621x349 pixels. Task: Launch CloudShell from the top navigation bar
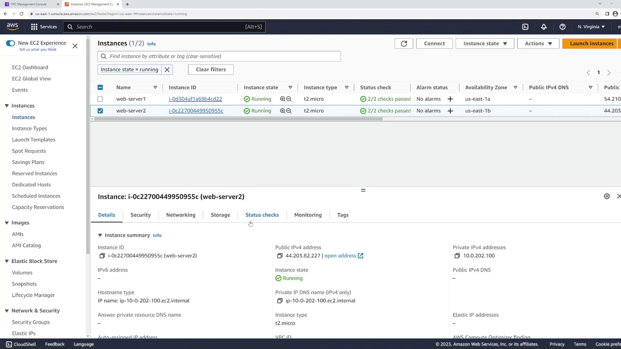pos(525,27)
